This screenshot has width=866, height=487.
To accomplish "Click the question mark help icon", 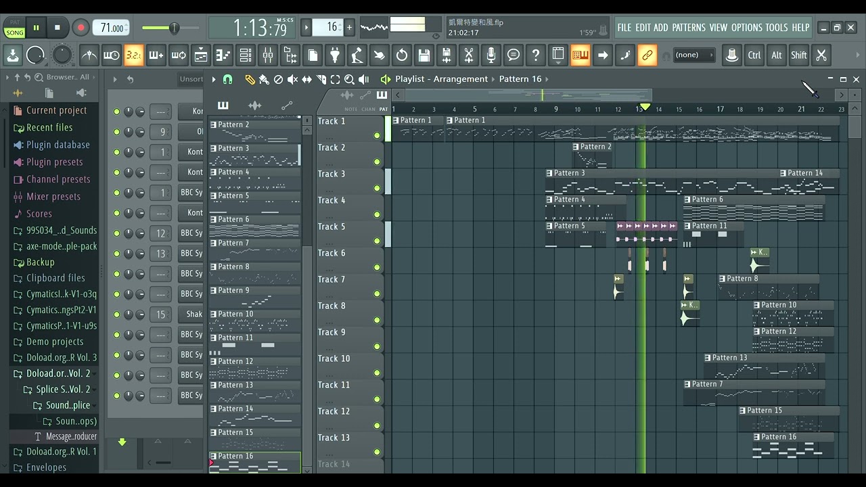I will (536, 55).
